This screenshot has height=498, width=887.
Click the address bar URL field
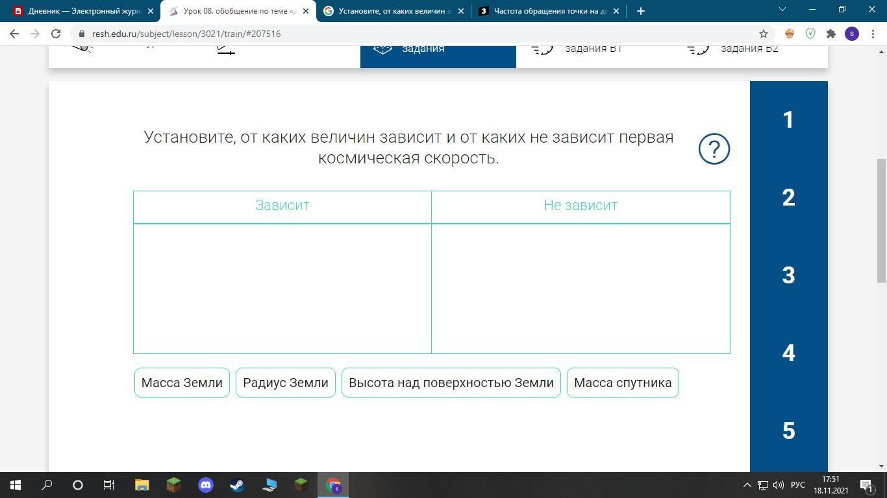tap(416, 34)
